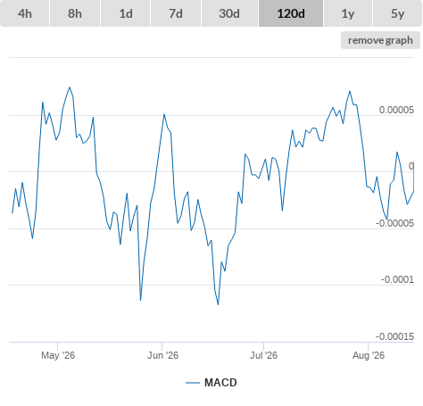Select the 7d time range tab
The height and width of the screenshot is (406, 423).
point(176,13)
